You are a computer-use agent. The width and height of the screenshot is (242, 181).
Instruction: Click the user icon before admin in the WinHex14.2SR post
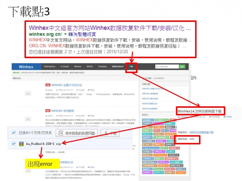coord(179,117)
